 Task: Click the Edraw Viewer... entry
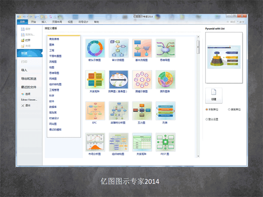pyautogui.click(x=29, y=100)
